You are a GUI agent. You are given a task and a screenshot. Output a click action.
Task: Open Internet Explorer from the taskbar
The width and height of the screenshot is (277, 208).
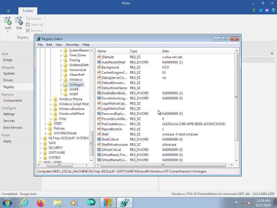tap(24, 203)
